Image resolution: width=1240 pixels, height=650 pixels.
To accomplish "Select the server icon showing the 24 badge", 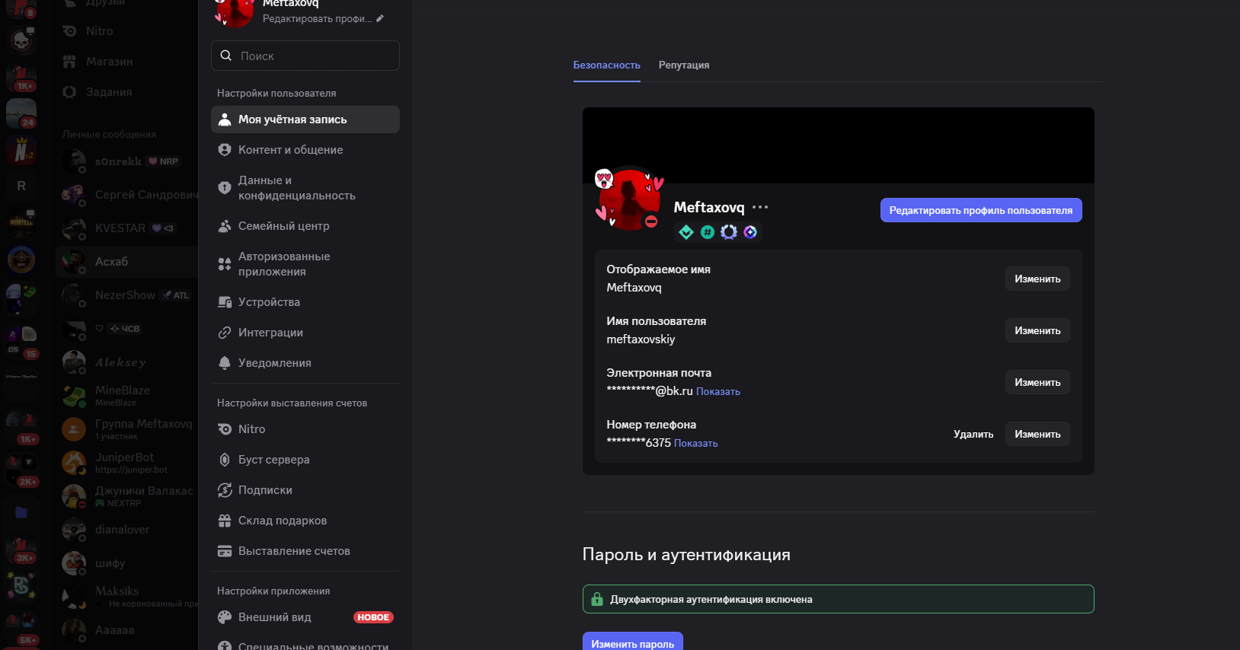I will [x=21, y=113].
